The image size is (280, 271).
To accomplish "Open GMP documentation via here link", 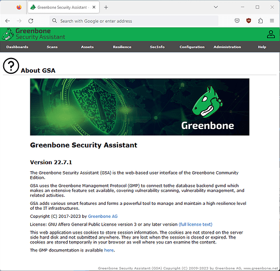I will 109,250.
